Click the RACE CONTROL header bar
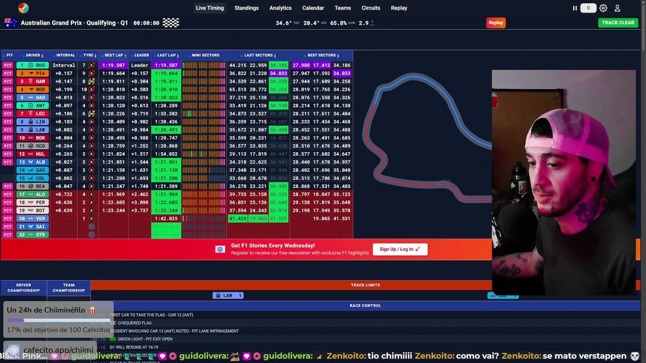This screenshot has height=363, width=646. (x=365, y=306)
